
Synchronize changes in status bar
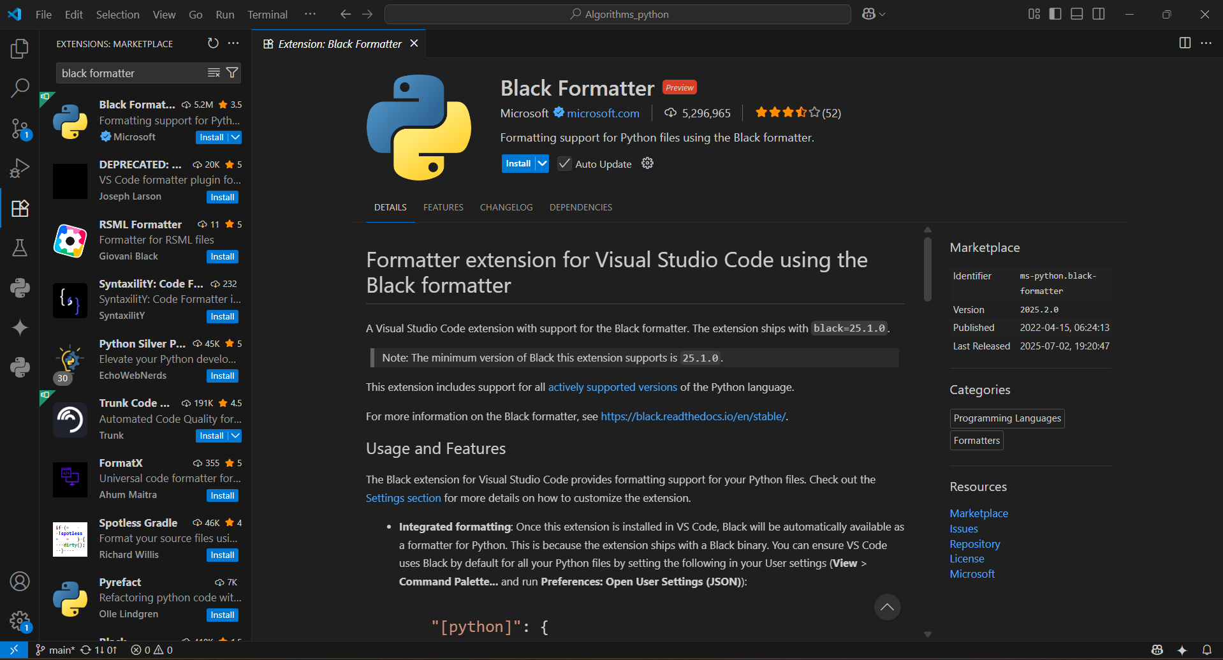(99, 650)
